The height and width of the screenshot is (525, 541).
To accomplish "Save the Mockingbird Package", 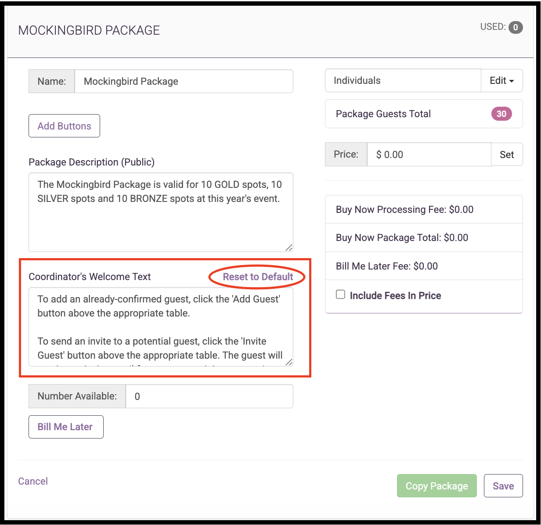I will (503, 486).
